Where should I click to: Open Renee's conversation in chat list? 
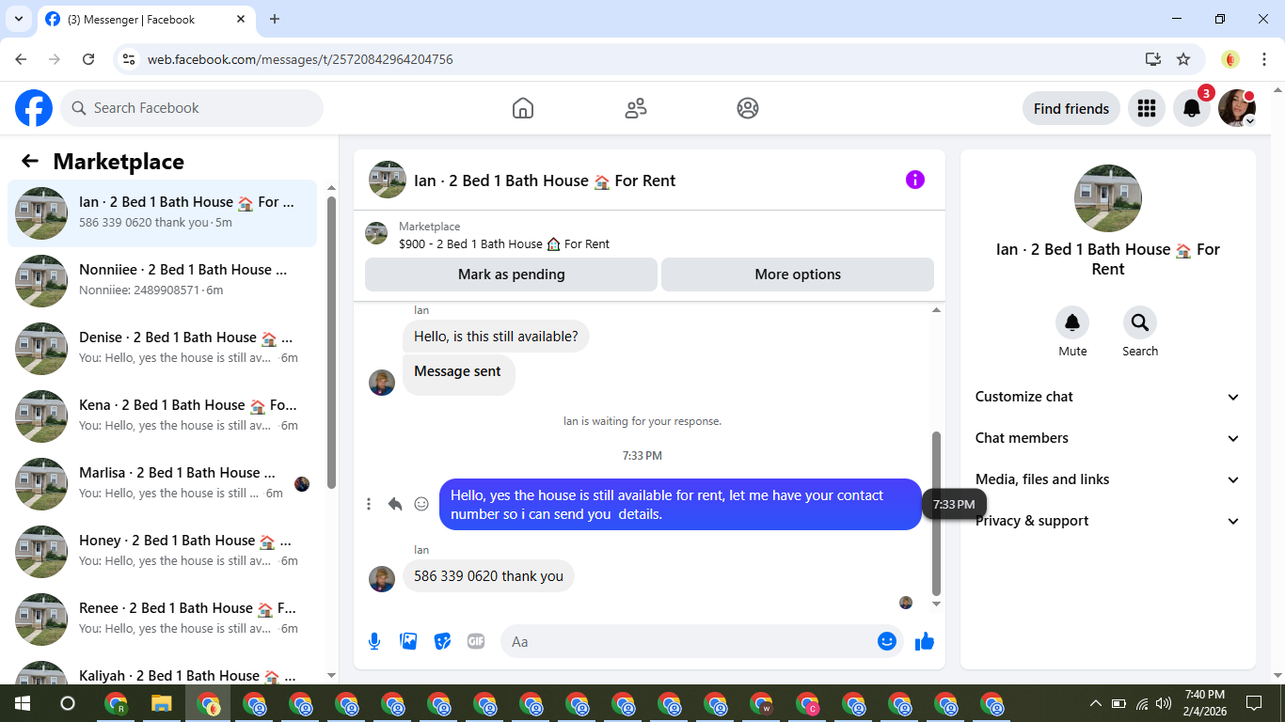[163, 620]
